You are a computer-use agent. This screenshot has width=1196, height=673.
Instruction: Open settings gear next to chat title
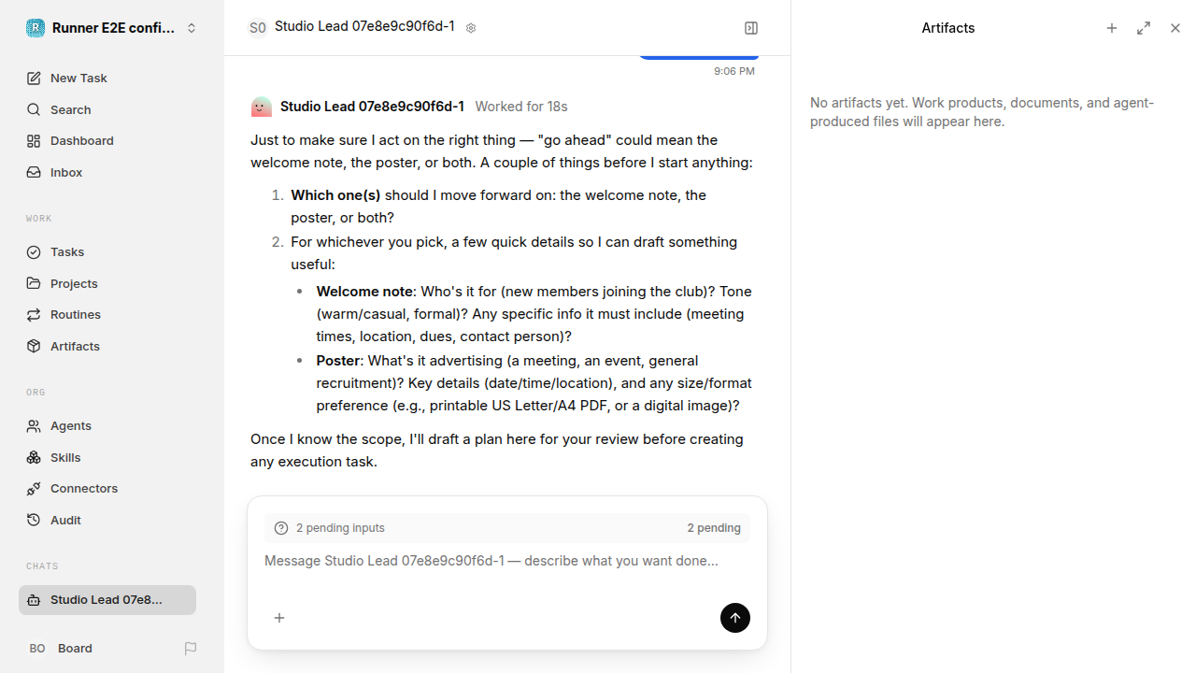click(x=471, y=28)
